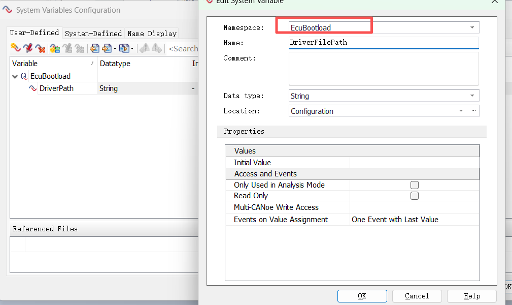The height and width of the screenshot is (305, 512).
Task: Click the String datatype cell of DriverPath
Action: pos(144,88)
